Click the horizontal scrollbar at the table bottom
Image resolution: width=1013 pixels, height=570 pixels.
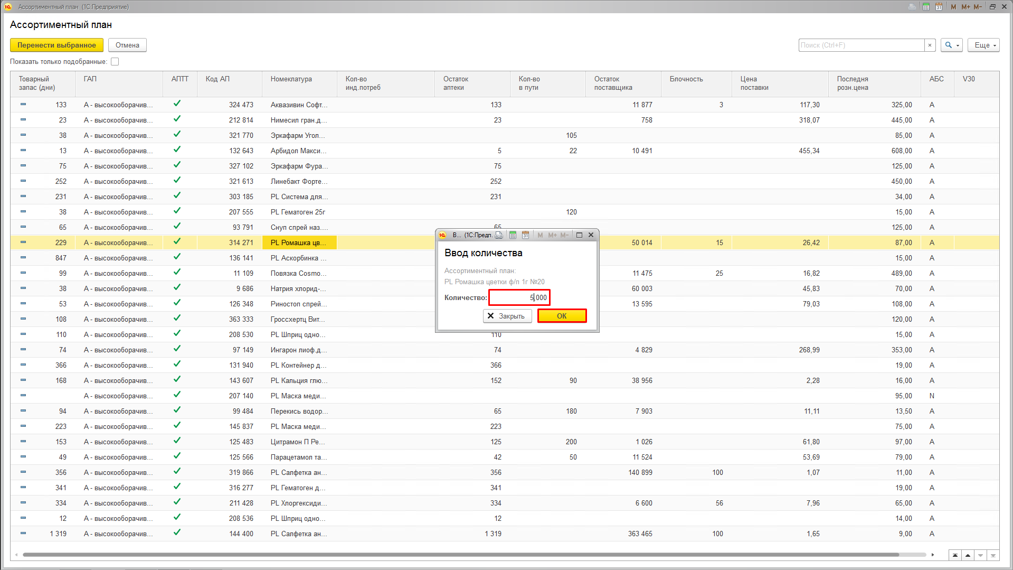[459, 555]
